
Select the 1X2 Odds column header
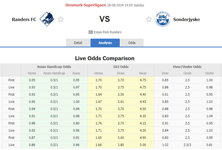point(121,67)
